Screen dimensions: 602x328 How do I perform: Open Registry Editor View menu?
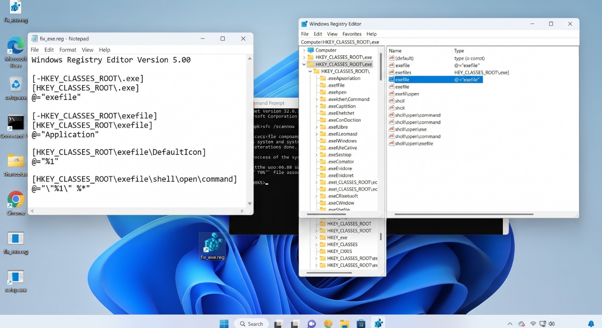point(332,34)
